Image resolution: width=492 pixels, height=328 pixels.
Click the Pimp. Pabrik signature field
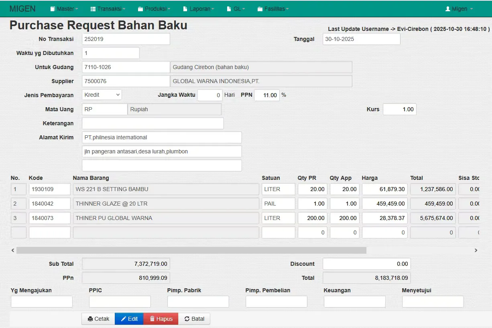tap(198, 302)
